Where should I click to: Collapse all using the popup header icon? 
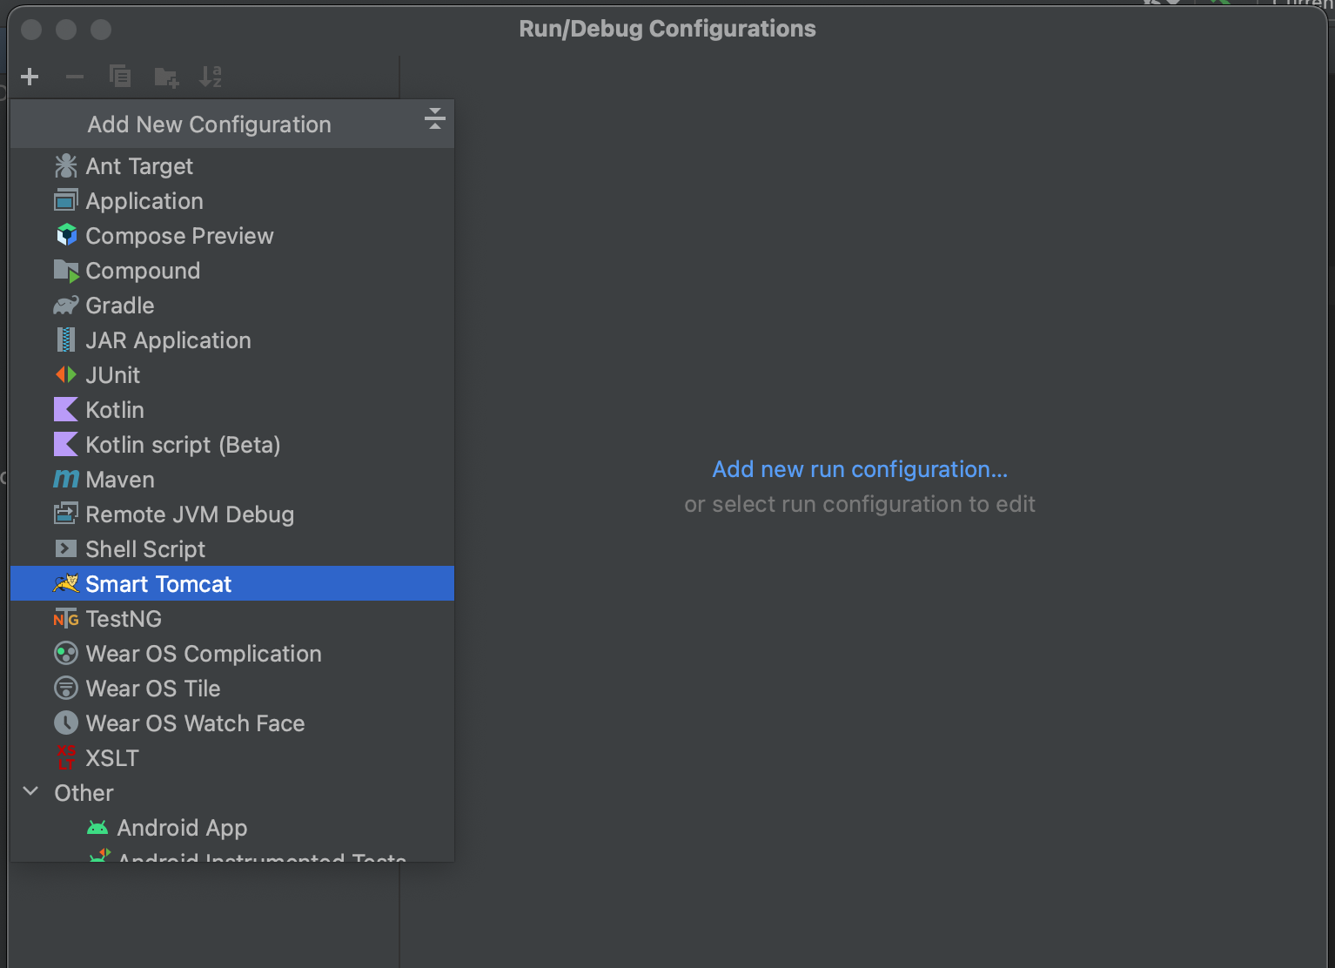click(434, 118)
